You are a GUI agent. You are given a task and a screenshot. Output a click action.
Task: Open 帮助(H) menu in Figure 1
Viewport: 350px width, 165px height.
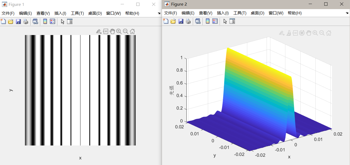[x=132, y=13]
